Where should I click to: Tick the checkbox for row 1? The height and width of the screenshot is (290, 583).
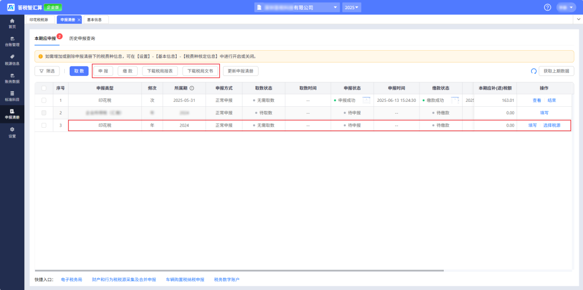44,100
